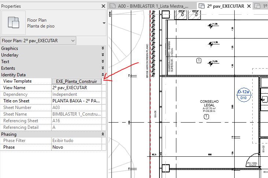Click the room number 1 tag under CONSELHO LEGAL
This screenshot has height=178, width=268.
(x=206, y=117)
